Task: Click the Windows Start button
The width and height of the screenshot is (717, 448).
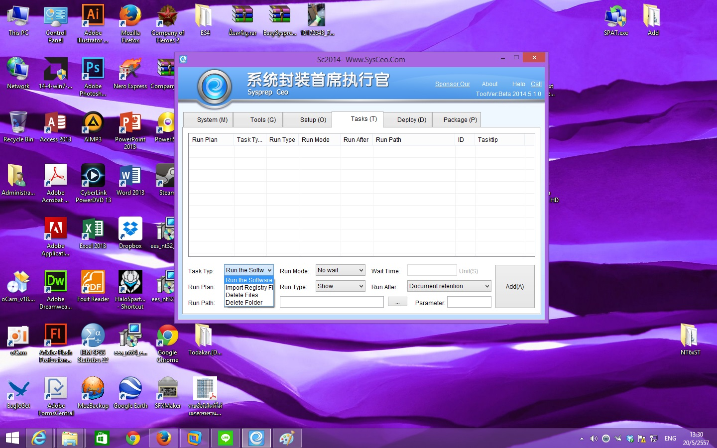Action: coord(12,438)
